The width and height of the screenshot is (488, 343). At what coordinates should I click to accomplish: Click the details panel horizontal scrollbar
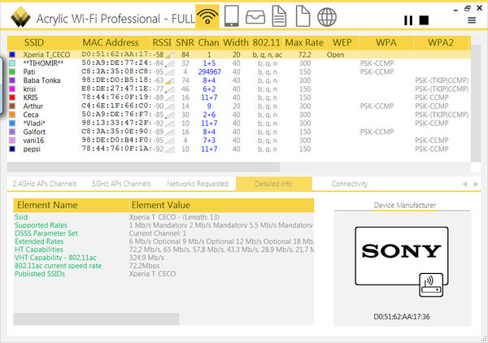pyautogui.click(x=96, y=319)
